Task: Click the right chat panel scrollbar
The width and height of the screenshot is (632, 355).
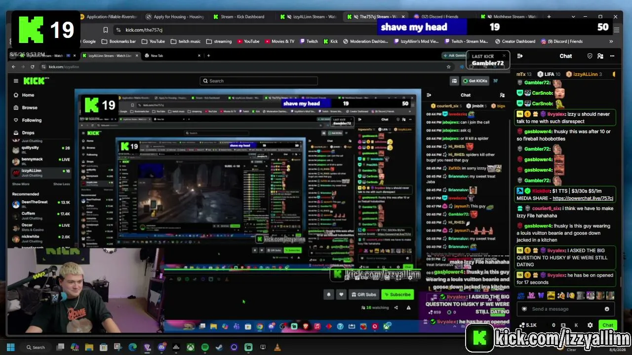Action: [x=621, y=283]
